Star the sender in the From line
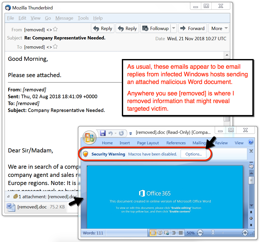The image size is (260, 242). (x=55, y=29)
